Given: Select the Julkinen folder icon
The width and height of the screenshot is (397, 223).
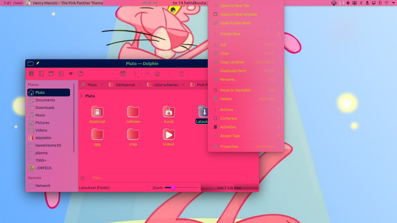Looking at the screenshot, I should [x=133, y=111].
